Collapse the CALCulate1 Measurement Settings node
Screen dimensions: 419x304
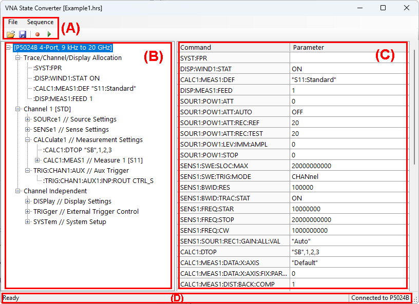[x=28, y=140]
